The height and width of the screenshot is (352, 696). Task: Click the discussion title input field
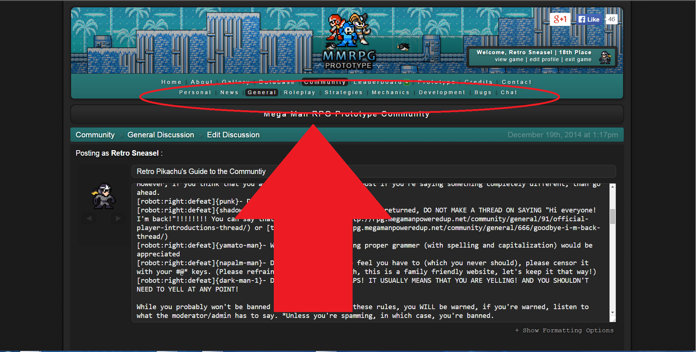[x=373, y=171]
